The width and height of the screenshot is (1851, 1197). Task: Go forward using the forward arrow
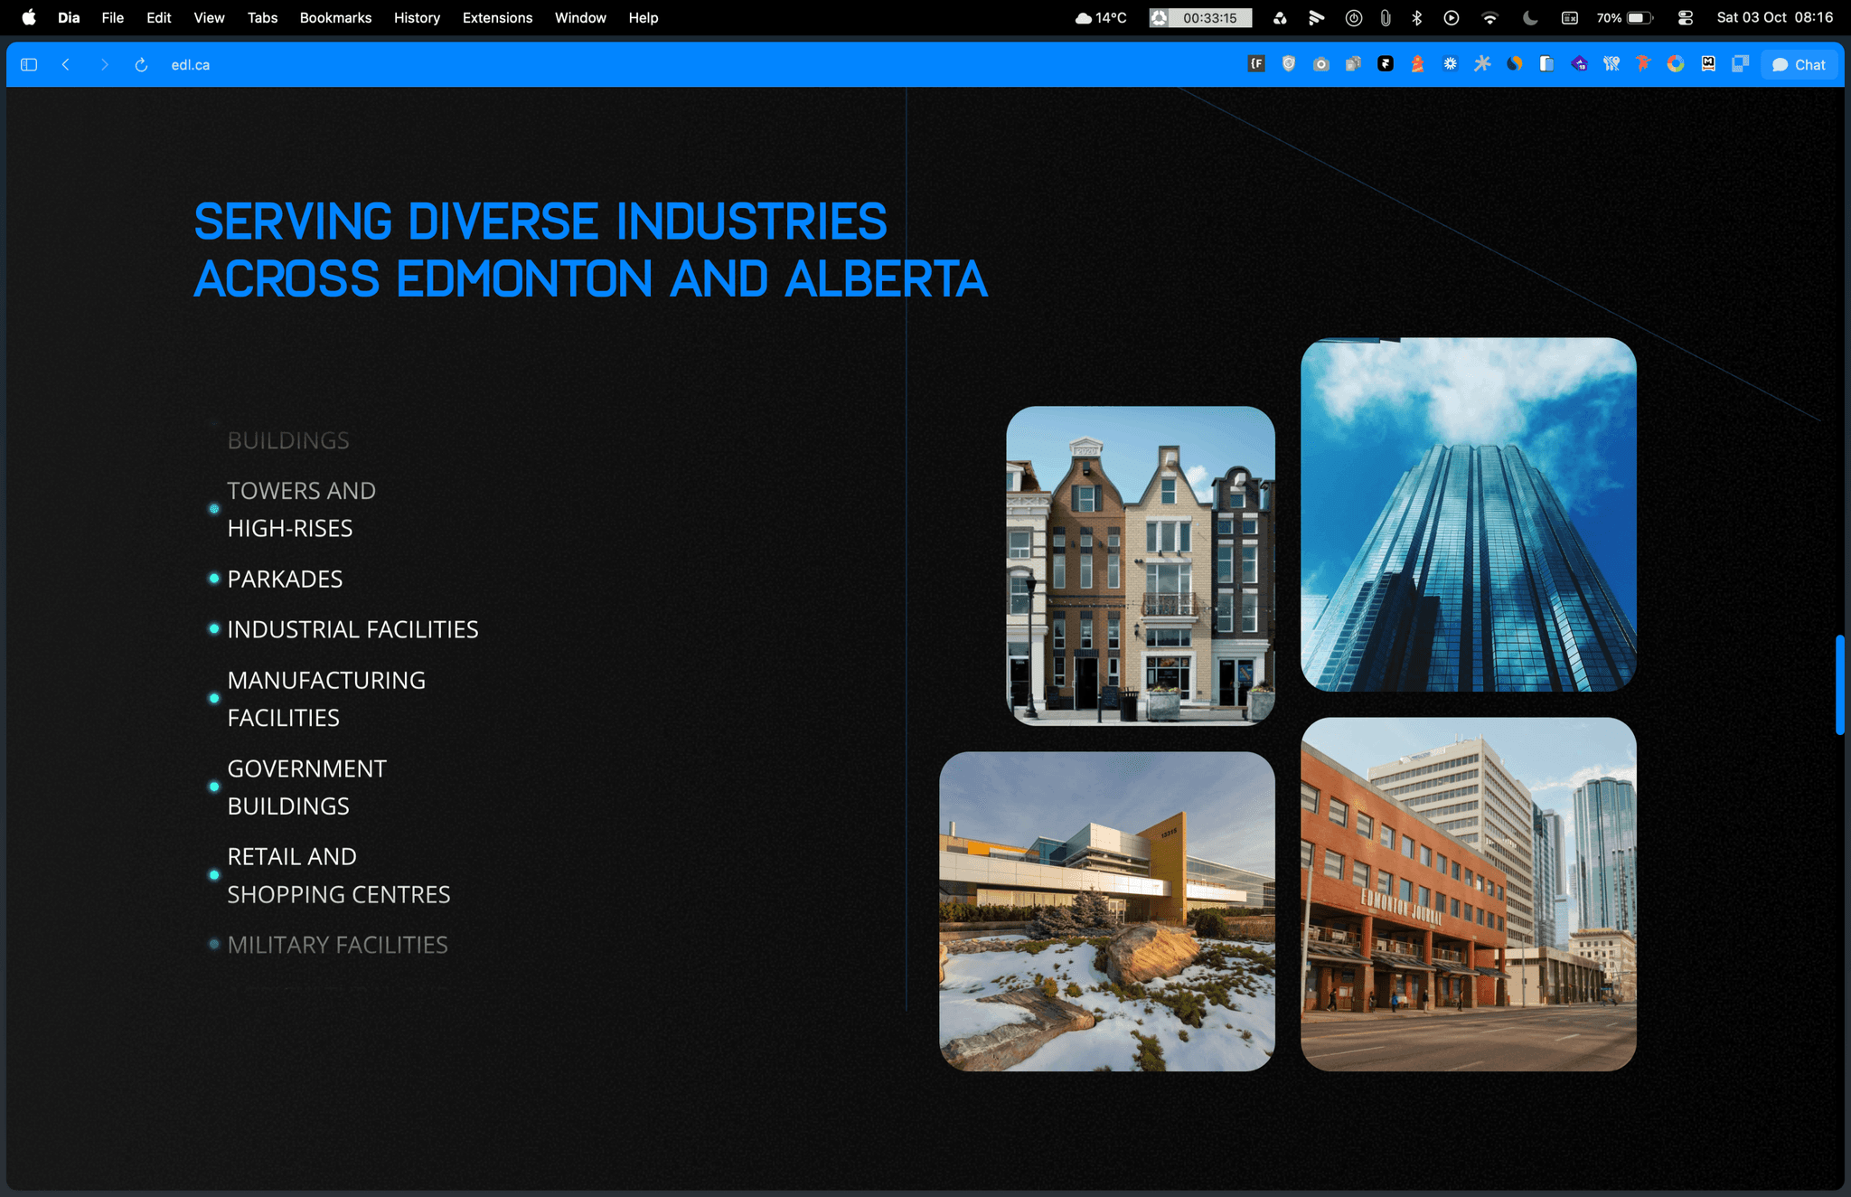tap(104, 65)
